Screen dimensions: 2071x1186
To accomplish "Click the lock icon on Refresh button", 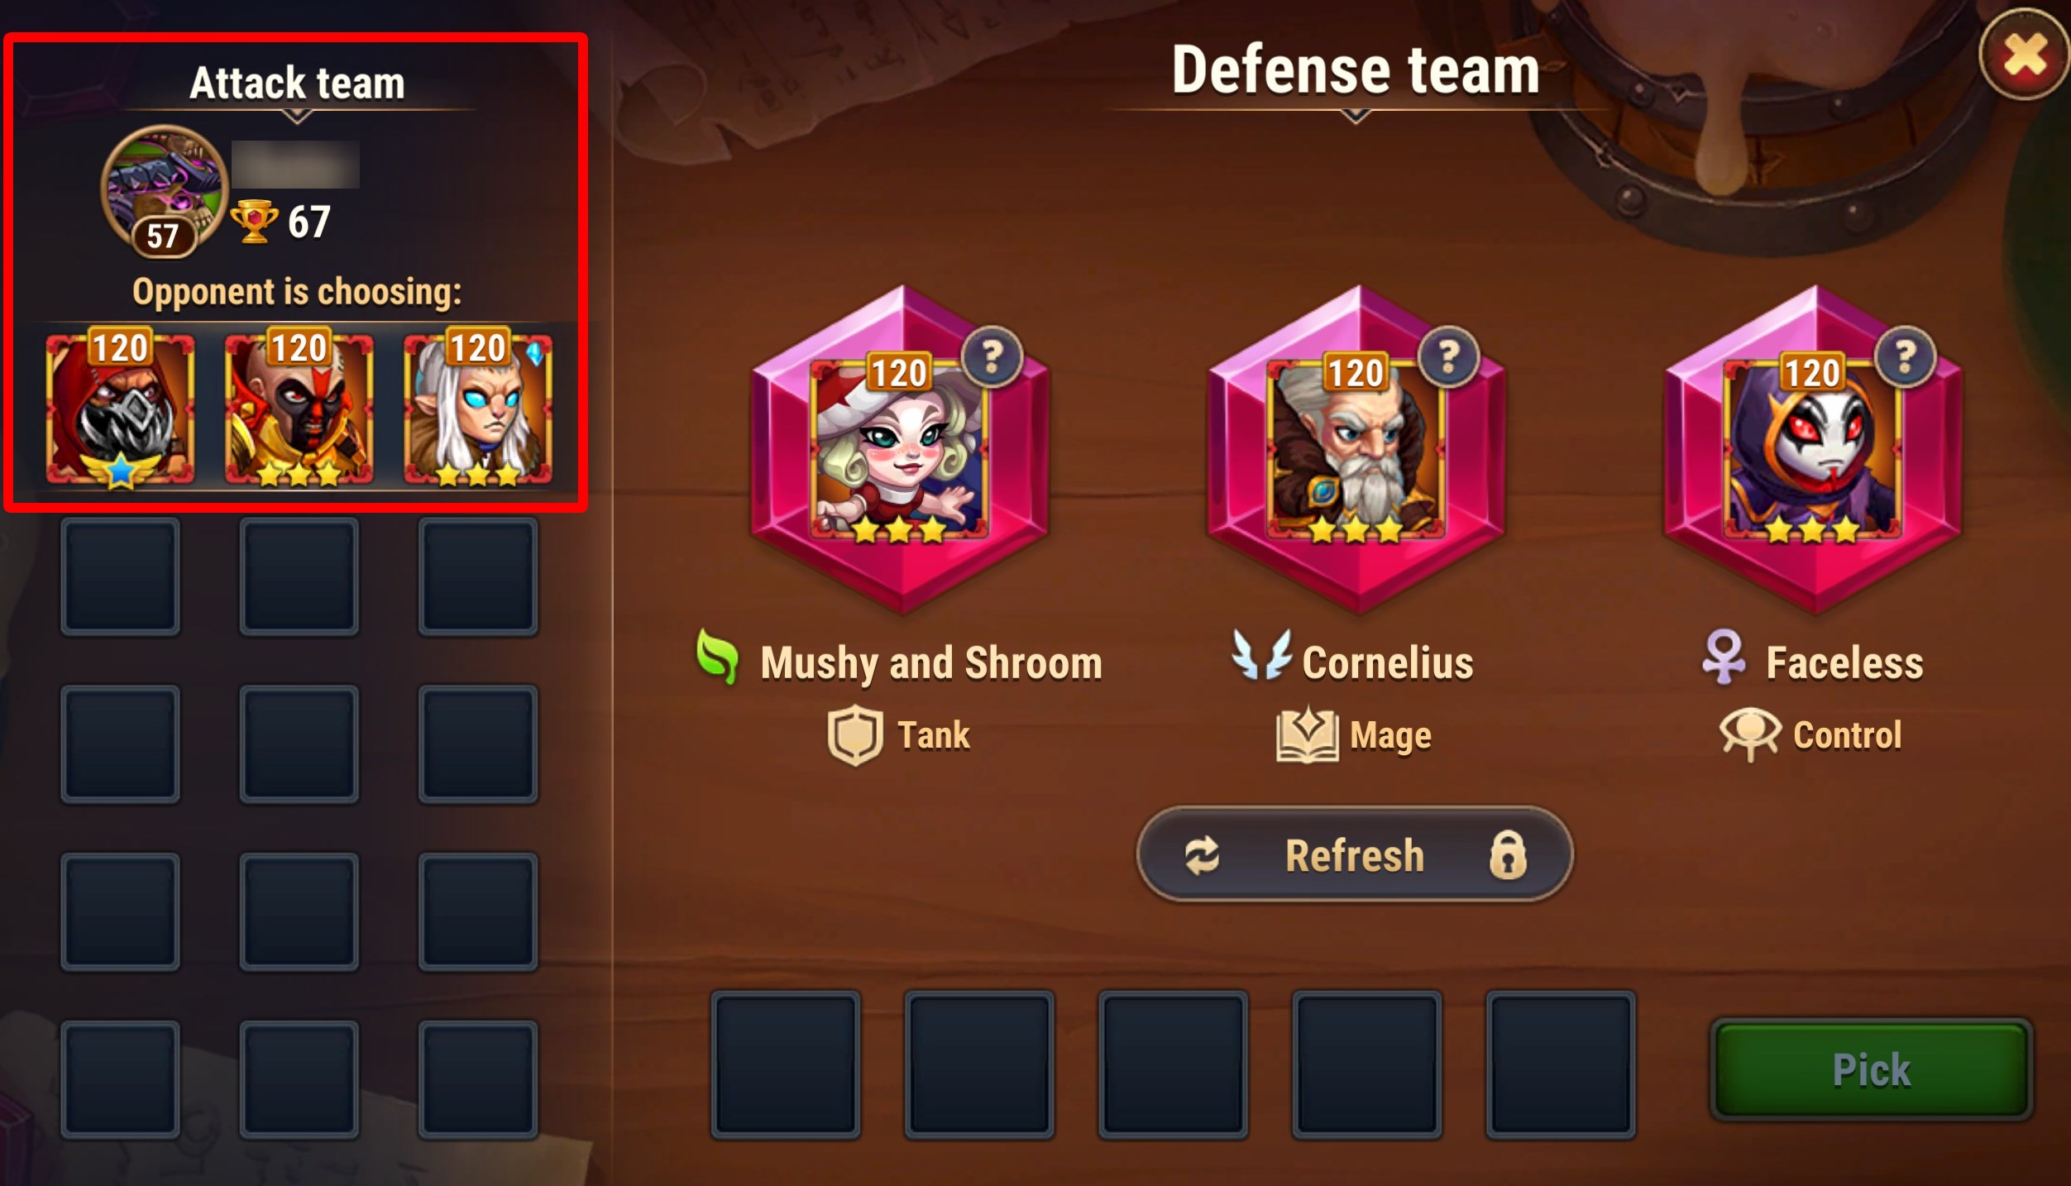I will [1508, 854].
